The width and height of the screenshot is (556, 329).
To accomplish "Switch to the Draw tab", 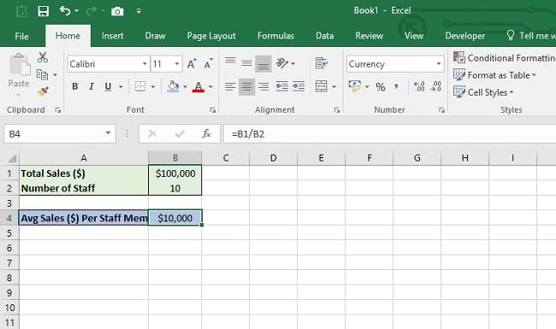I will [155, 36].
